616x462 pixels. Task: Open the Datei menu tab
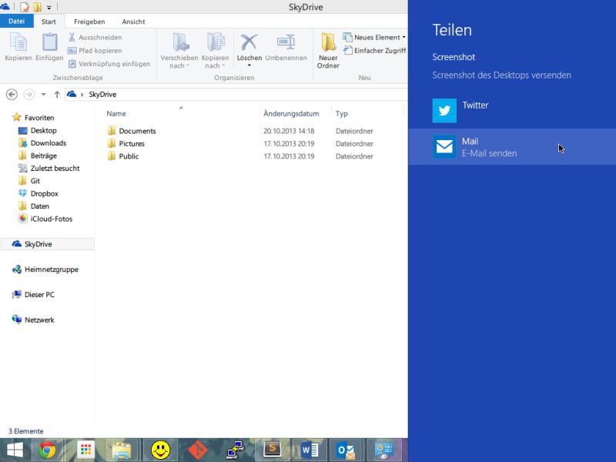[16, 22]
